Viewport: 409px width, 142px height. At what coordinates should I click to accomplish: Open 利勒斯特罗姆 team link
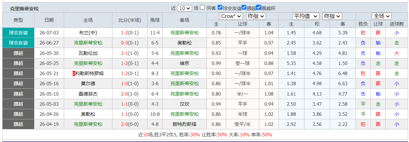pyautogui.click(x=89, y=73)
